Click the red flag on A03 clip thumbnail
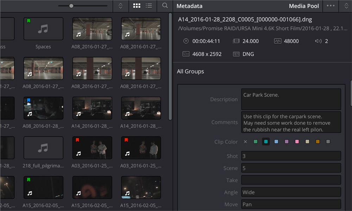This screenshot has width=352, height=211. (x=77, y=140)
